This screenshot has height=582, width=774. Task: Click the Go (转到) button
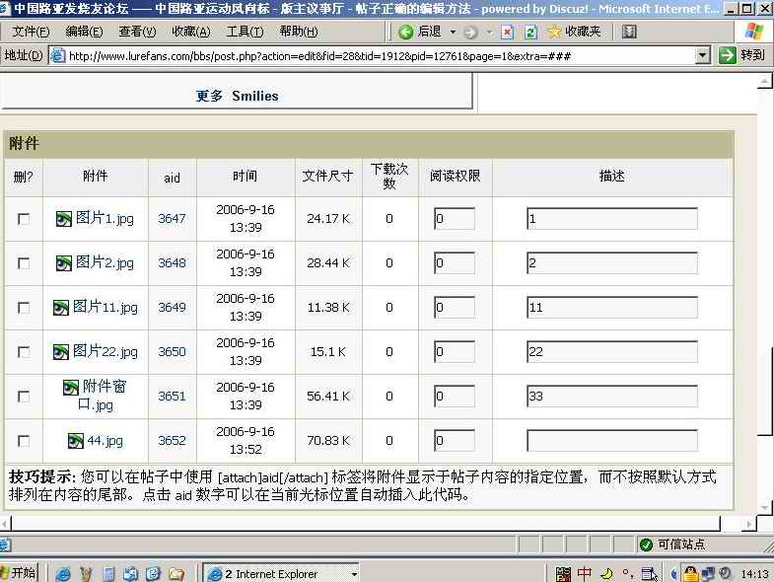743,55
